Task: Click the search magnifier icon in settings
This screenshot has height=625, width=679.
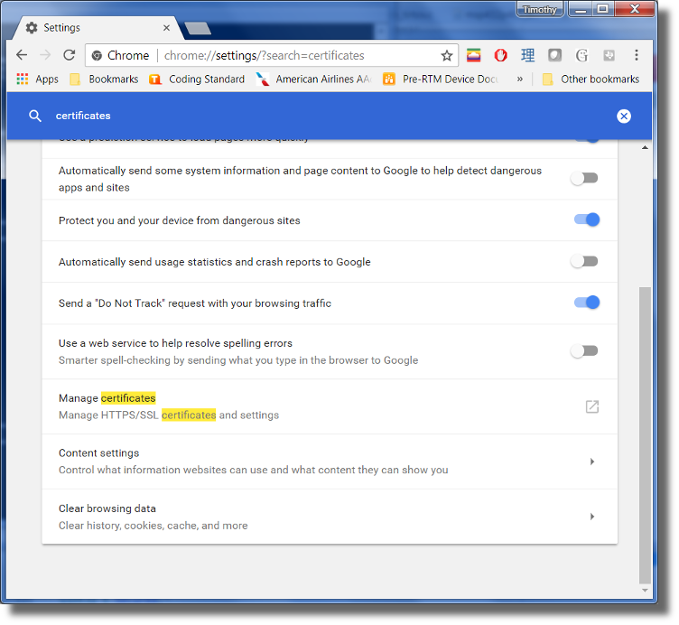Action: pyautogui.click(x=35, y=116)
